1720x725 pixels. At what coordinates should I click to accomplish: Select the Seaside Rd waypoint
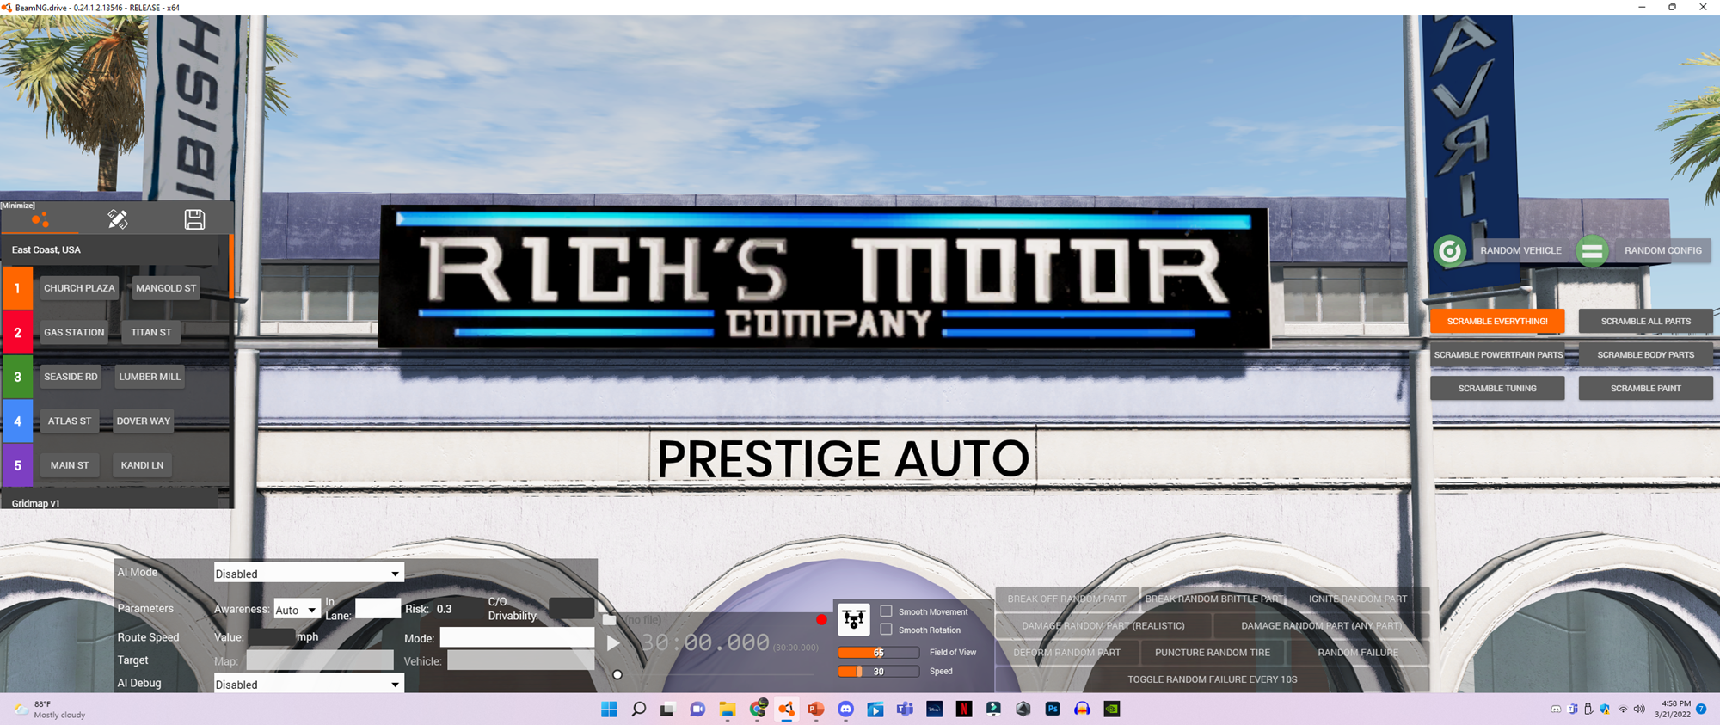tap(71, 377)
